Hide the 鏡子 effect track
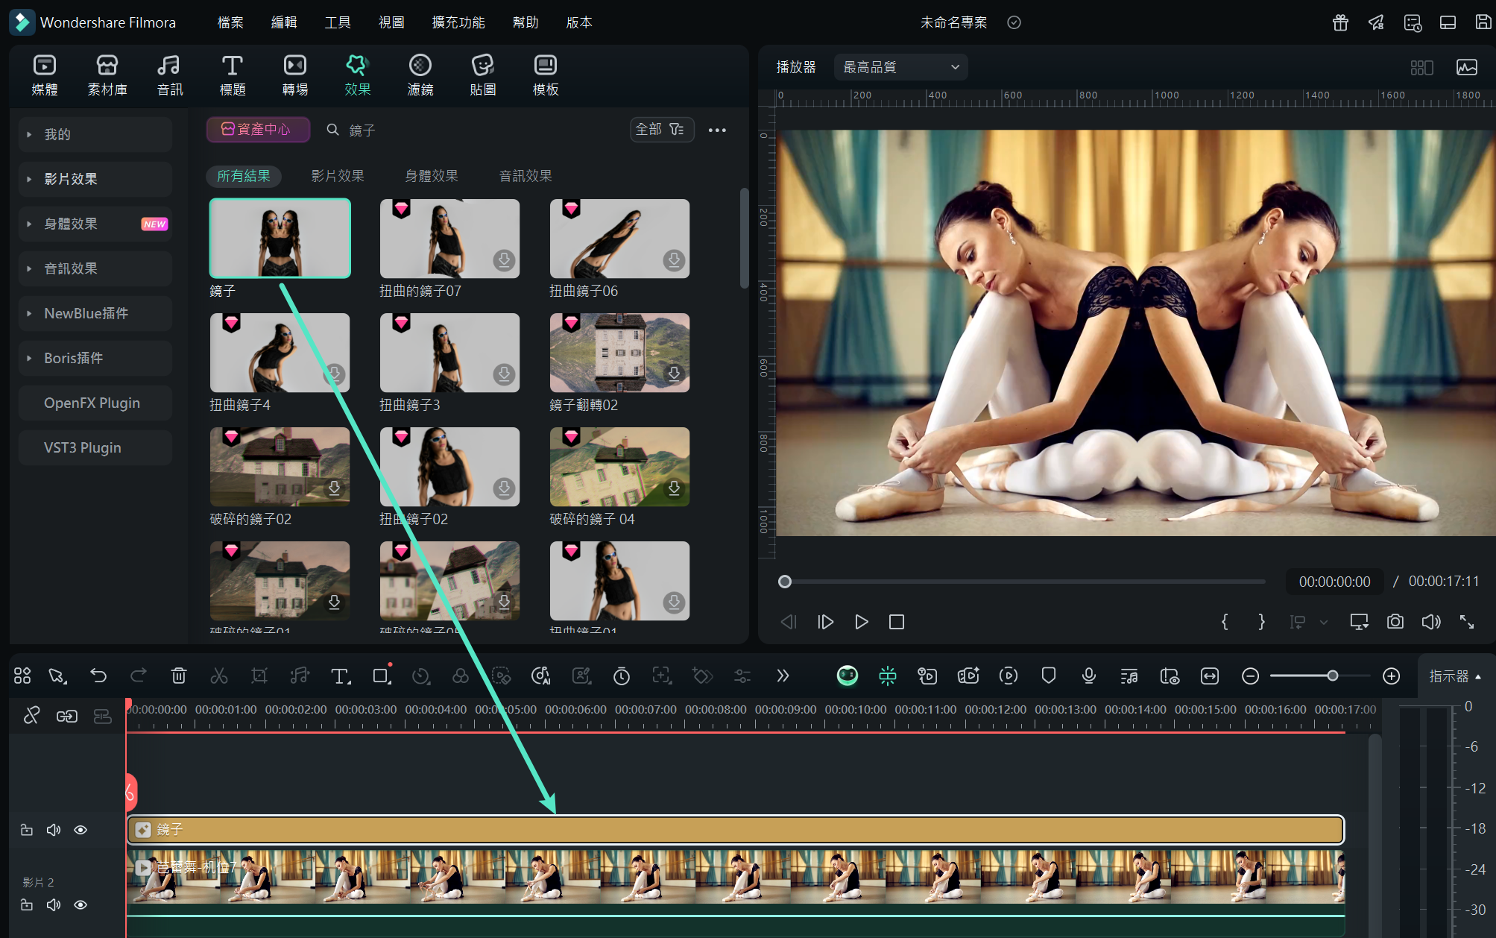Screen dimensions: 1496x938 81,830
